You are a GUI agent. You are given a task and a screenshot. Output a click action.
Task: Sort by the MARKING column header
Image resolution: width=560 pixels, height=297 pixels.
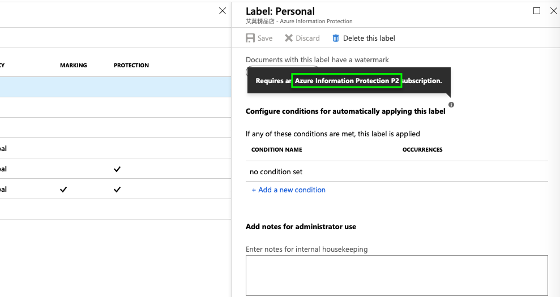coord(74,66)
